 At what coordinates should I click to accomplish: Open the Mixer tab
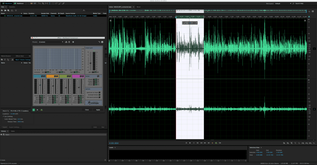[138, 7]
